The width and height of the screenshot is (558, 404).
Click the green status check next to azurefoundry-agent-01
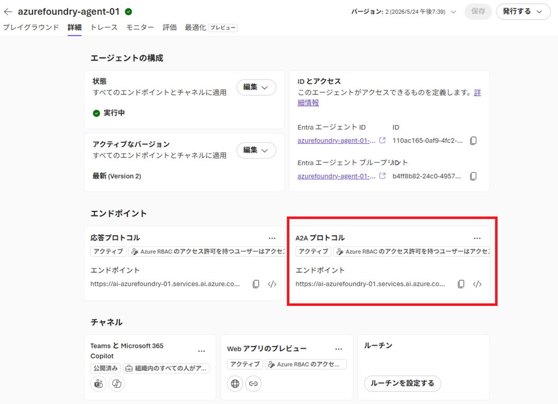(x=129, y=12)
